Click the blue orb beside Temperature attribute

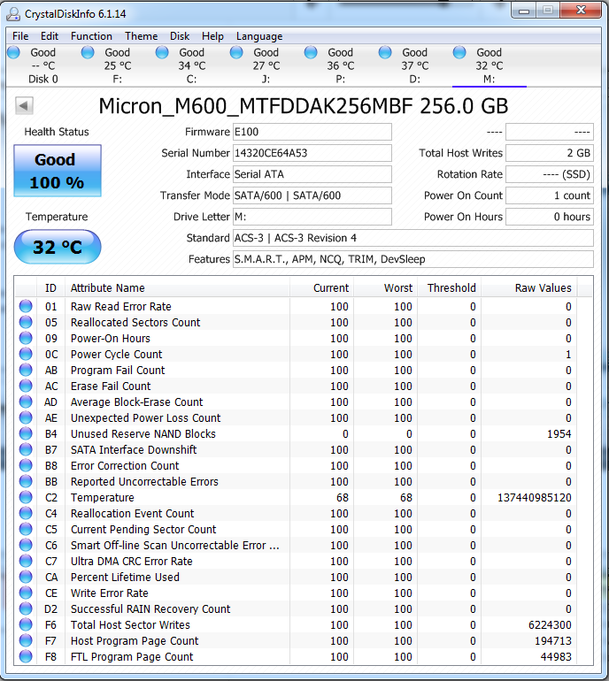(x=26, y=498)
